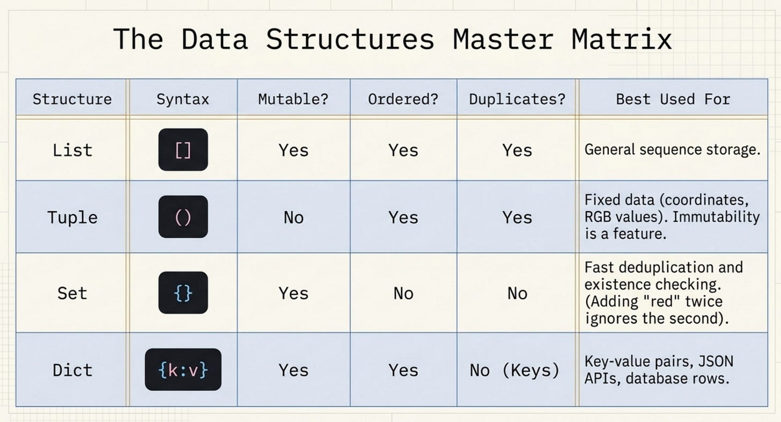Viewport: 781px width, 422px height.
Task: Click the square brackets [] syntax icon
Action: point(183,150)
